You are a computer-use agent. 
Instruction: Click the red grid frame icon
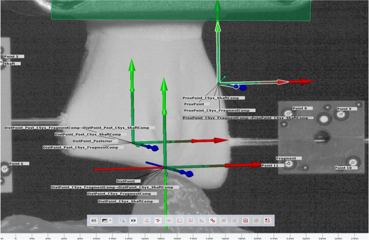(x=224, y=221)
